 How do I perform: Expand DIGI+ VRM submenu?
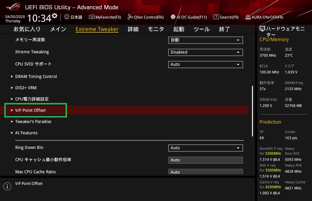[26, 88]
